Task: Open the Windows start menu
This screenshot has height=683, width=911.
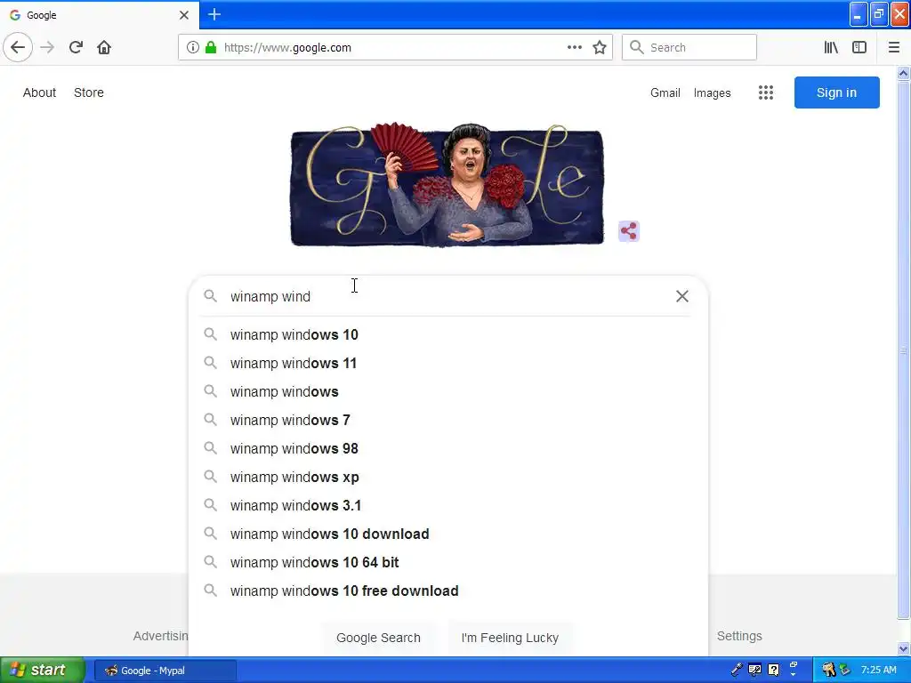Action: coord(43,670)
